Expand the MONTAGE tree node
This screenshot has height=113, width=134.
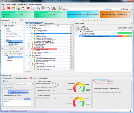[28, 51]
